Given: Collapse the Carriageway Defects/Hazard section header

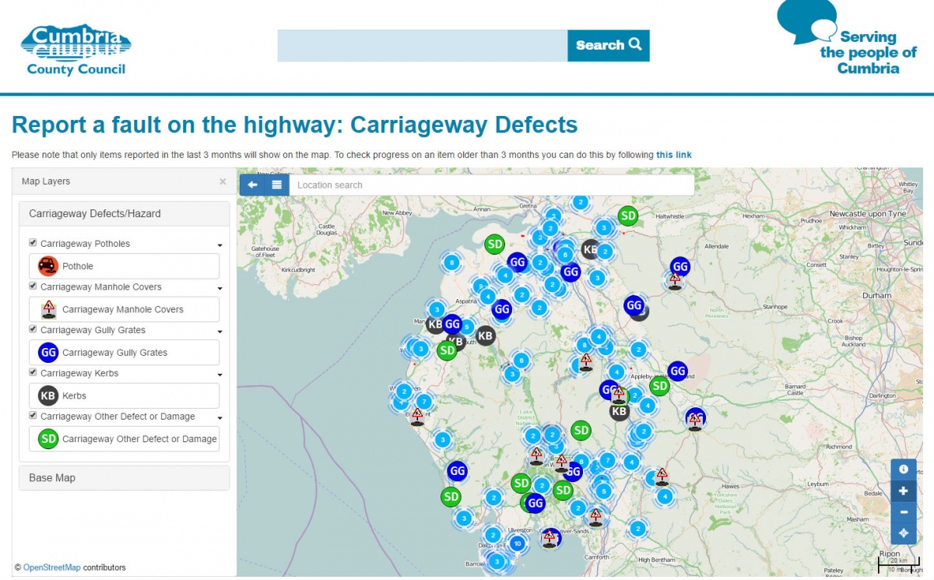Looking at the screenshot, I should (125, 213).
